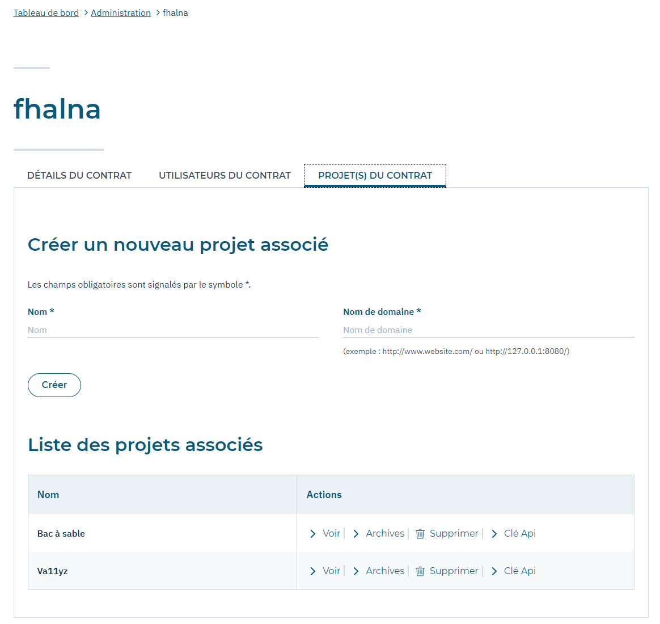The width and height of the screenshot is (660, 624).
Task: Click chevron icon before Clé Api for Bac à sable
Action: (494, 534)
